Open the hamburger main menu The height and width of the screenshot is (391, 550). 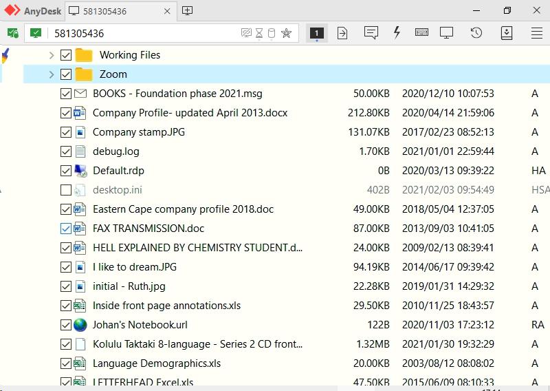537,33
